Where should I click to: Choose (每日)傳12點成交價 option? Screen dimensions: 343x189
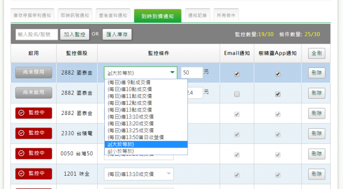(x=146, y=103)
